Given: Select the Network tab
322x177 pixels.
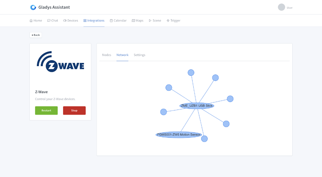Looking at the screenshot, I should click(x=122, y=55).
